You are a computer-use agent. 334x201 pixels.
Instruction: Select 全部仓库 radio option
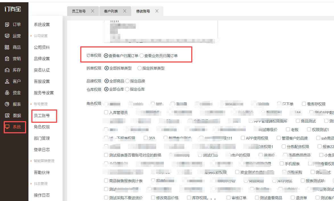point(106,89)
